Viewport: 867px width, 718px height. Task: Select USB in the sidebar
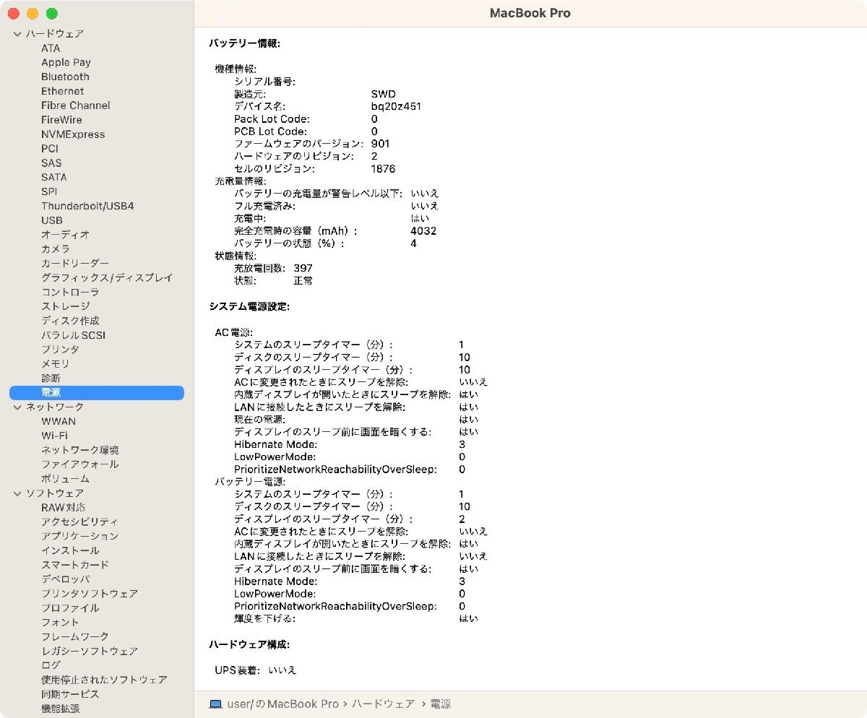click(51, 220)
